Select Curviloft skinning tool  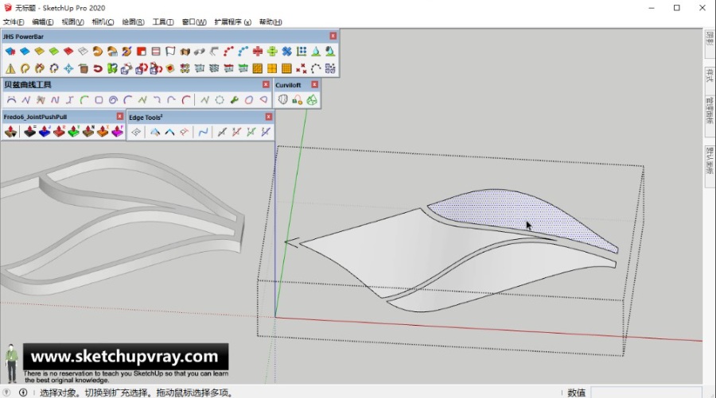pos(312,99)
